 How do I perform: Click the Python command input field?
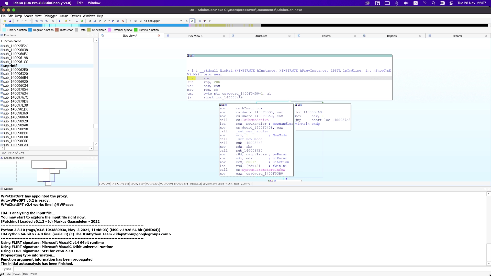pyautogui.click(x=252, y=269)
